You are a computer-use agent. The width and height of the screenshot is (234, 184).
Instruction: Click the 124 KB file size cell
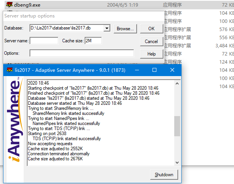point(227,62)
